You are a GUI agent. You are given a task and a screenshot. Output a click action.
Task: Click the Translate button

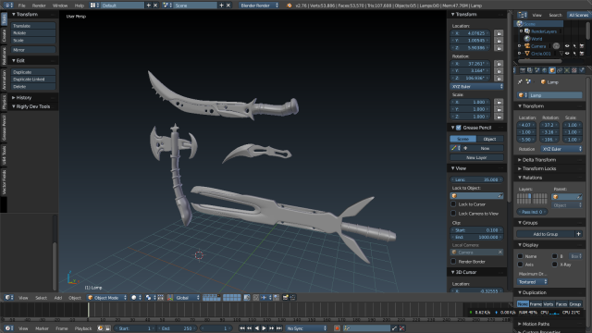[x=33, y=26]
